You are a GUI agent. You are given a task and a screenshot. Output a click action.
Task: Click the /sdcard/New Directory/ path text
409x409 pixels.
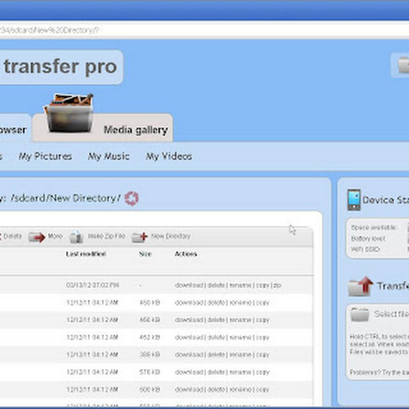coord(66,198)
